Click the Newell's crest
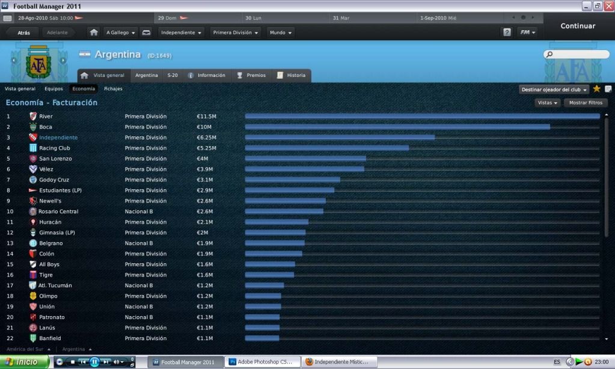Viewport: 615px width, 369px height. [33, 201]
